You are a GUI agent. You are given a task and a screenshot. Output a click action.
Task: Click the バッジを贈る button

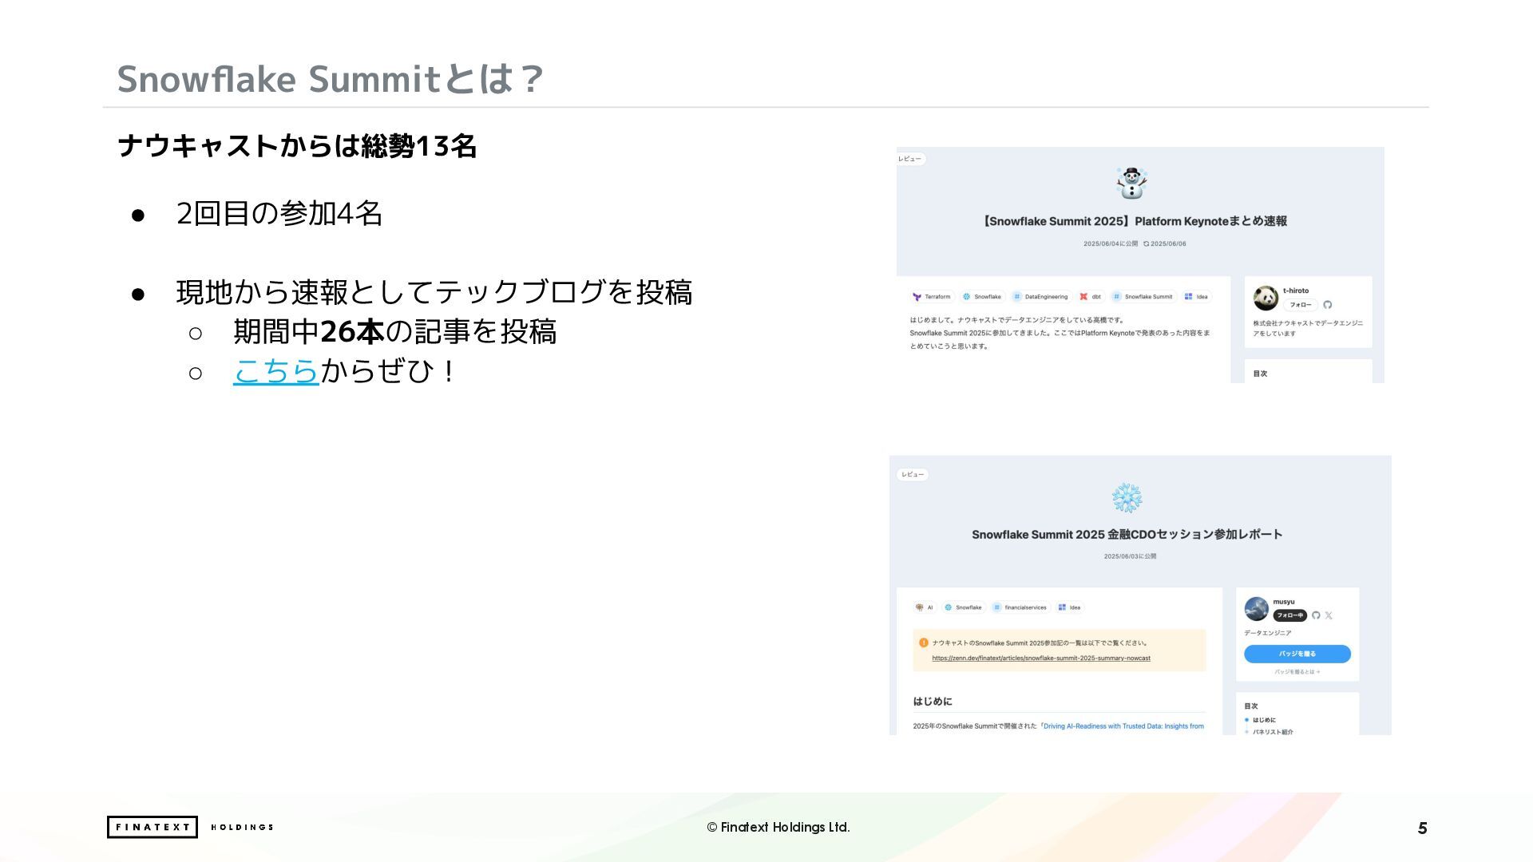point(1297,654)
